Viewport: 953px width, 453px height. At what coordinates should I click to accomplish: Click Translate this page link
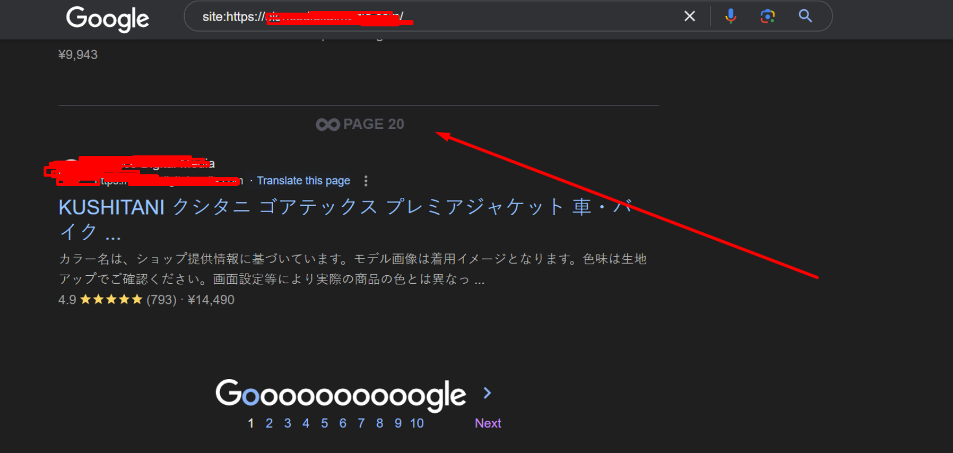coord(303,181)
